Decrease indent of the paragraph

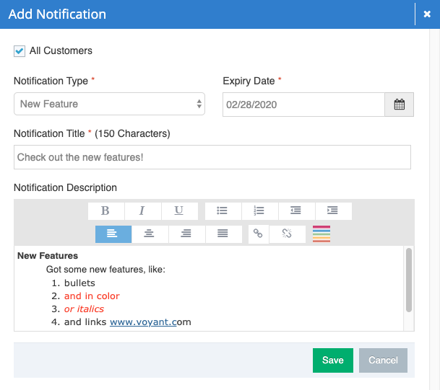296,210
